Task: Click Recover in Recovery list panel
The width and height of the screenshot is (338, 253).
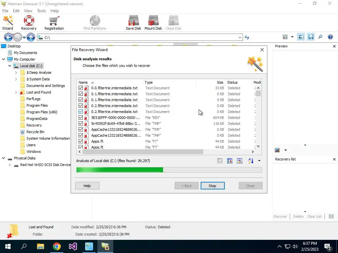Action: pyautogui.click(x=280, y=216)
